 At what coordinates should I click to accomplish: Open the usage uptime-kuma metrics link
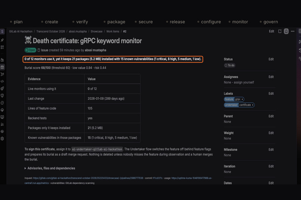pyautogui.click(x=192, y=178)
